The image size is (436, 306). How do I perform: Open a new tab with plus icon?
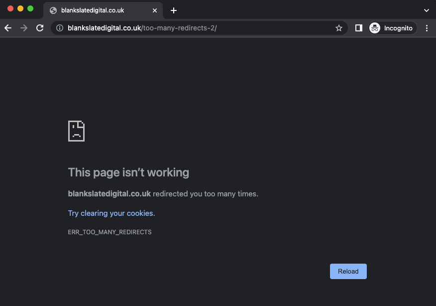pos(174,10)
